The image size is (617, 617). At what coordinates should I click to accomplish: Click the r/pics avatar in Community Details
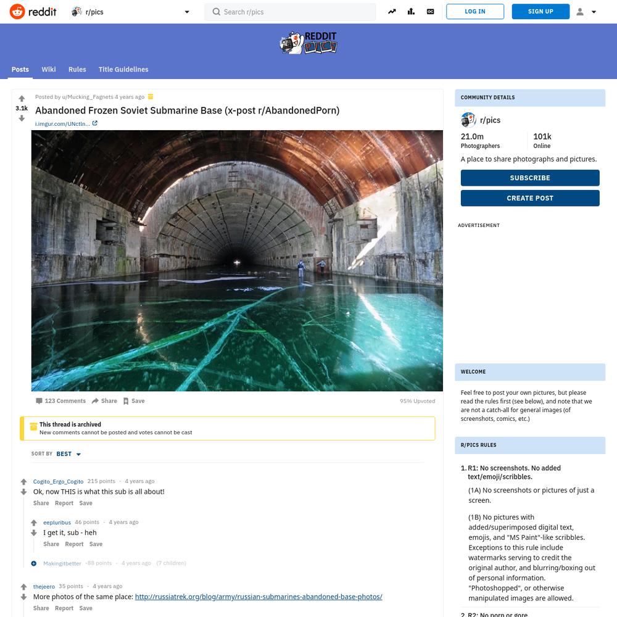coord(468,120)
